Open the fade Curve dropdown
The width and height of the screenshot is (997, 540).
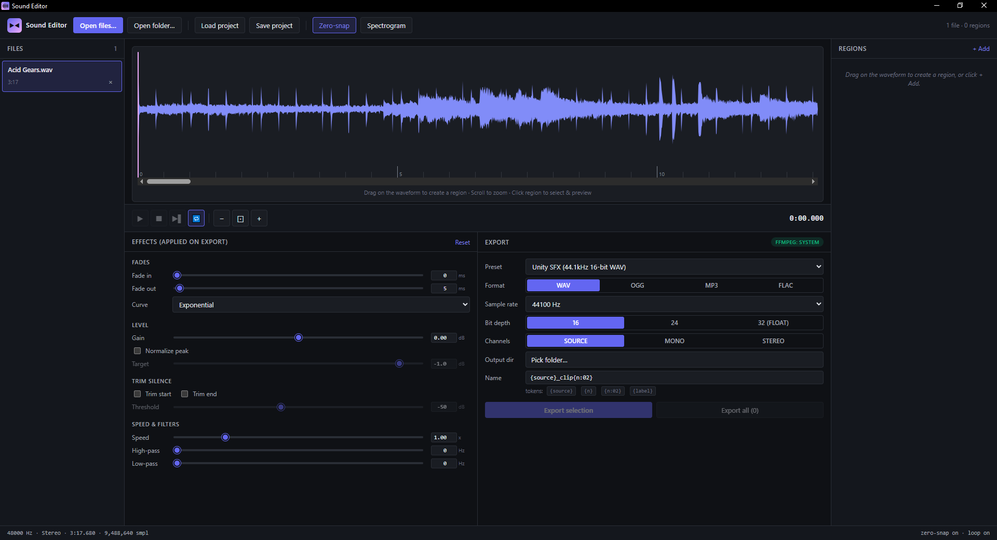321,305
